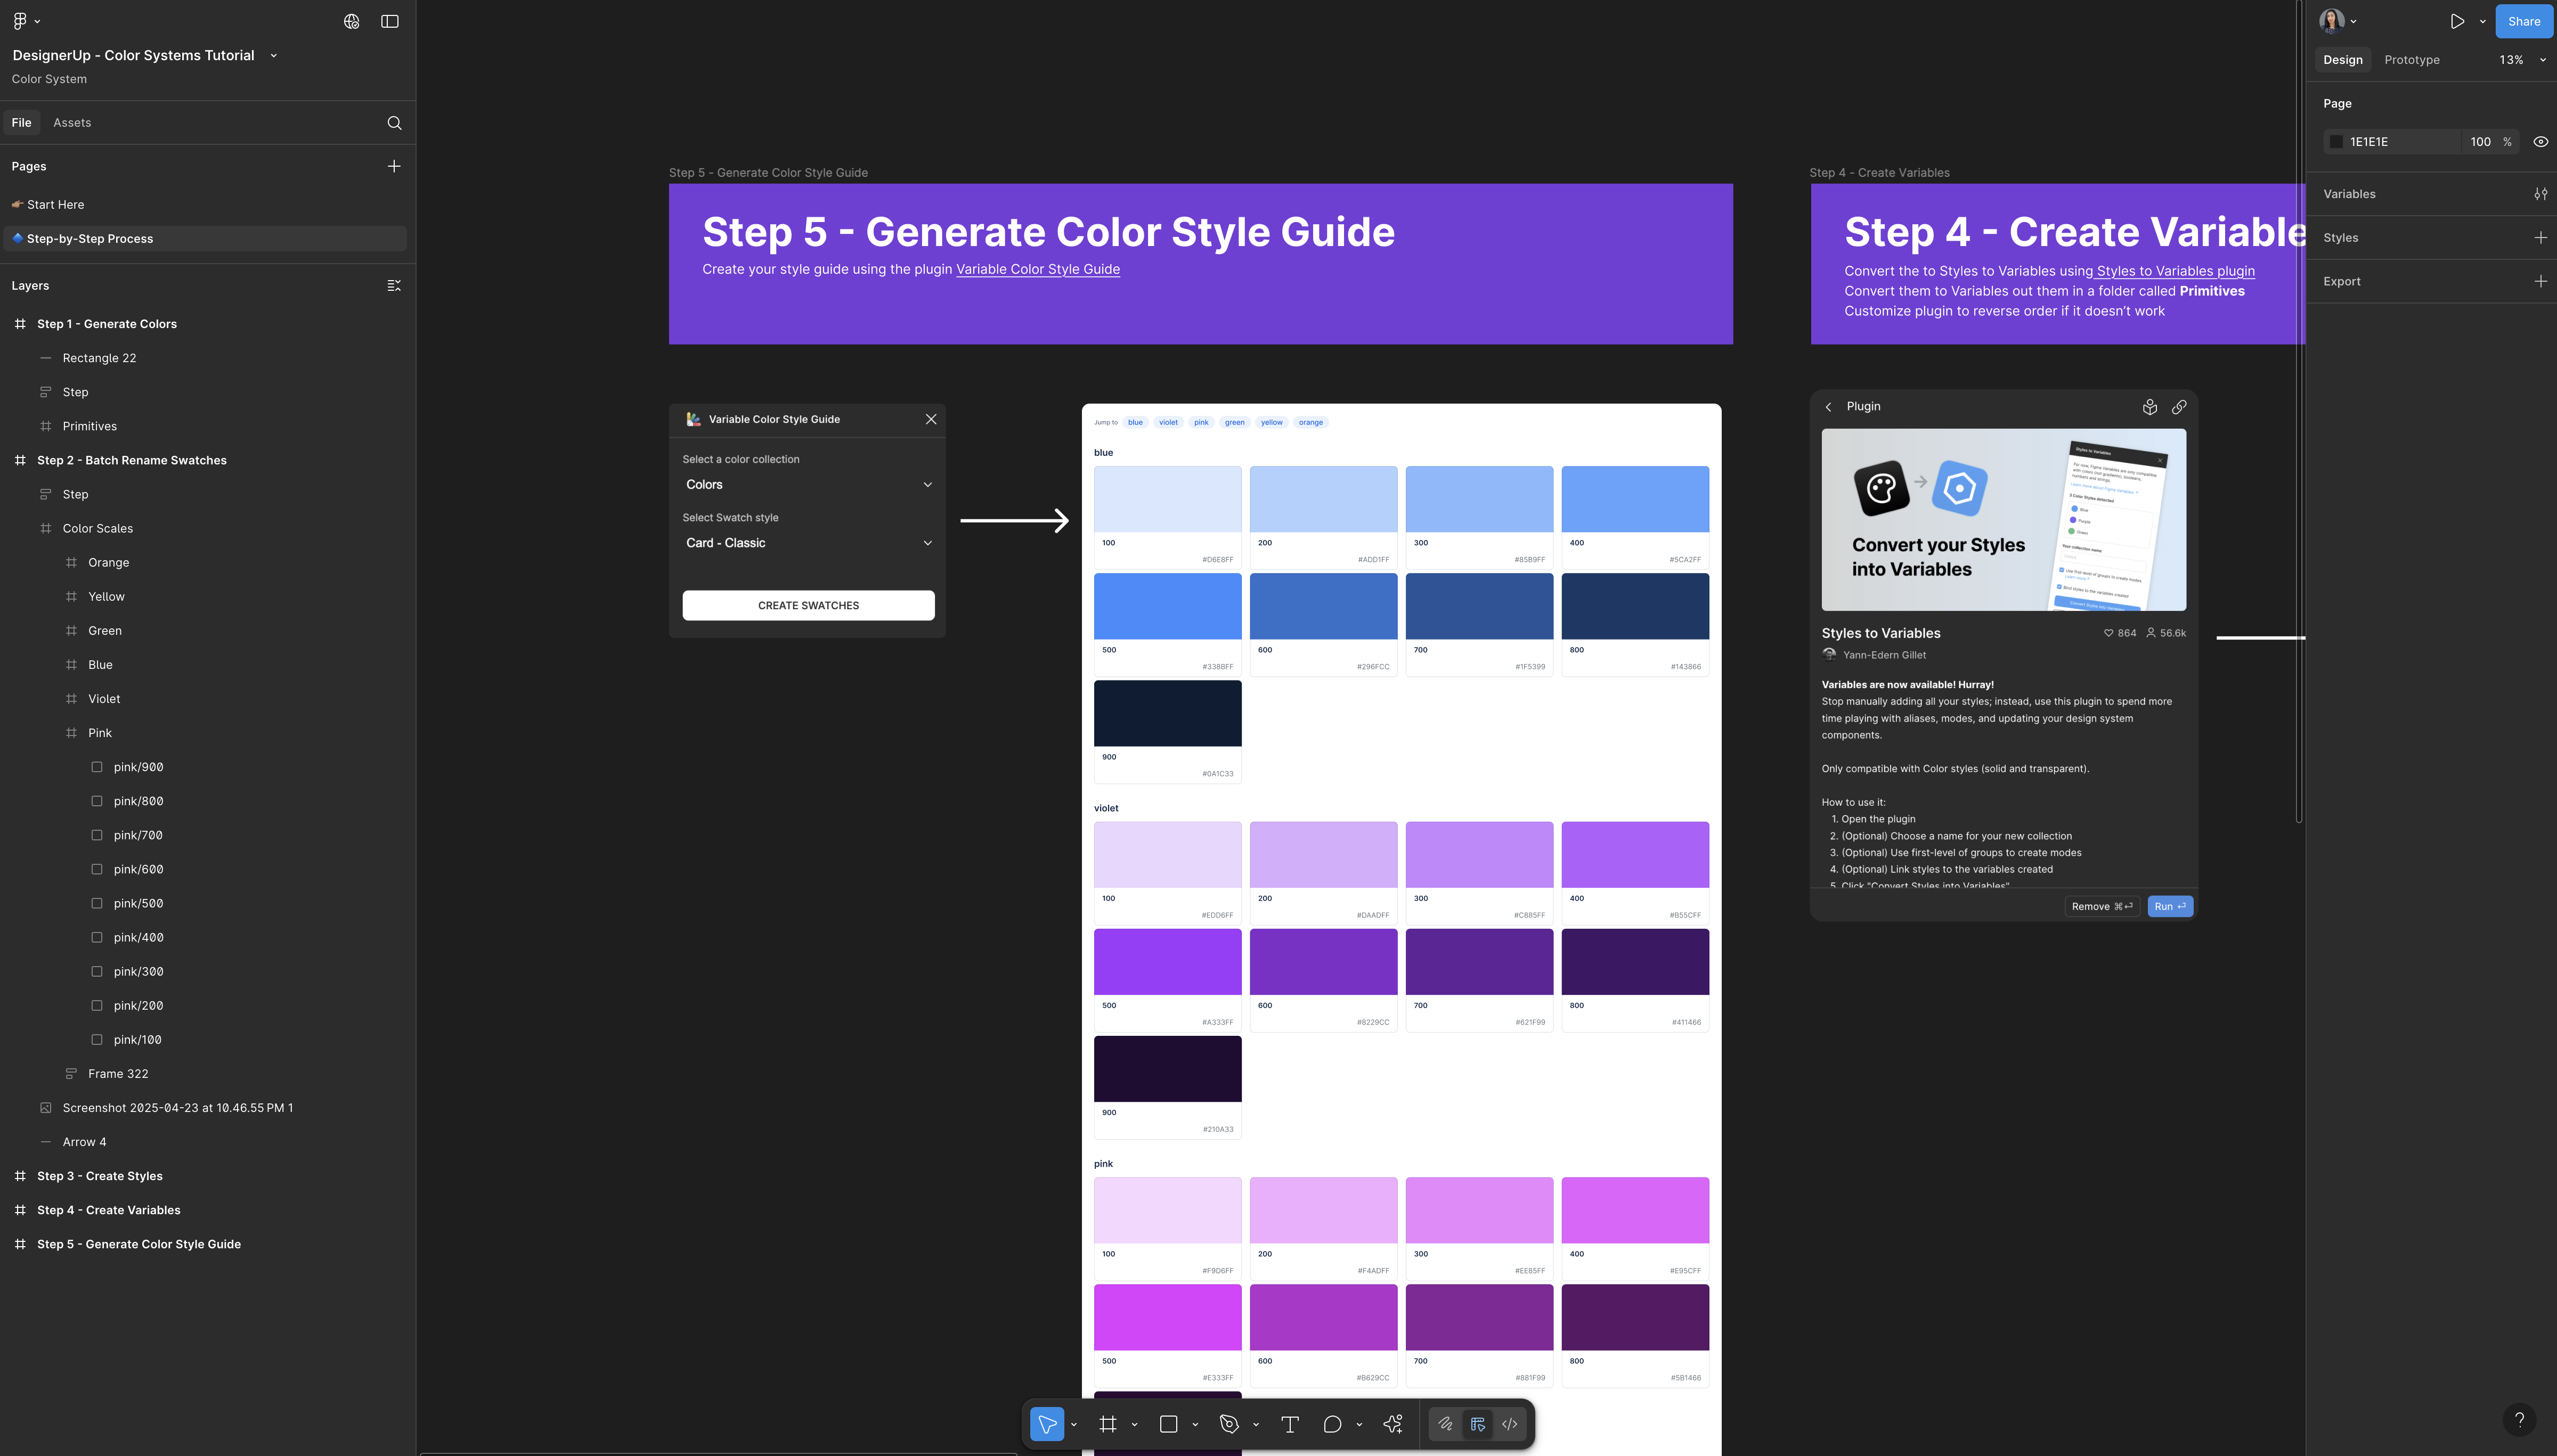This screenshot has height=1456, width=2557.
Task: Click the Styles to Variables plugin thumbnail
Action: coord(2004,520)
